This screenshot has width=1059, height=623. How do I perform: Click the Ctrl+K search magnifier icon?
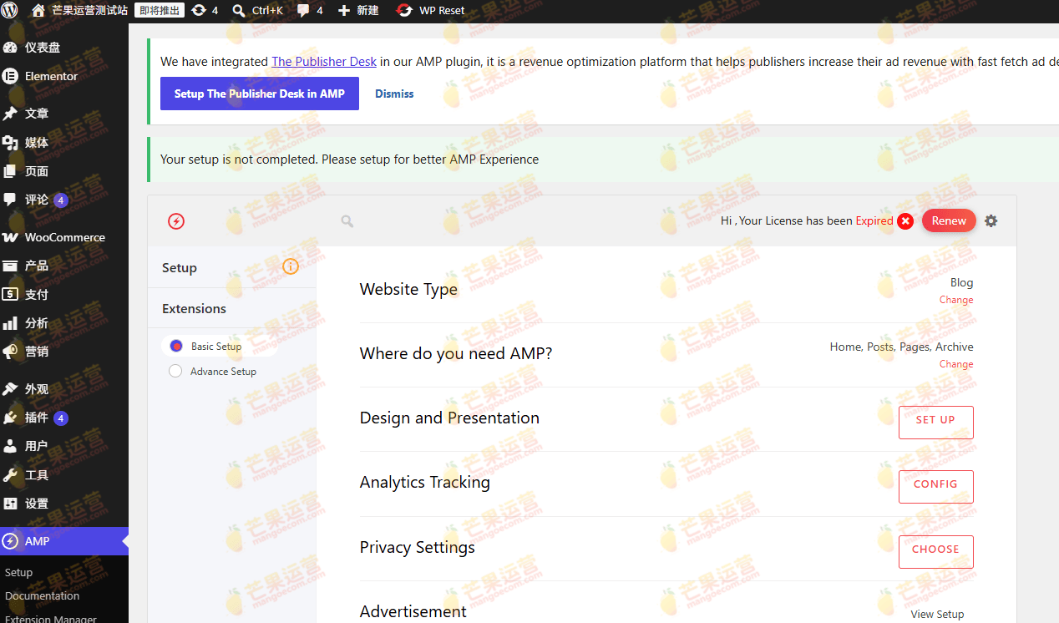pos(239,11)
